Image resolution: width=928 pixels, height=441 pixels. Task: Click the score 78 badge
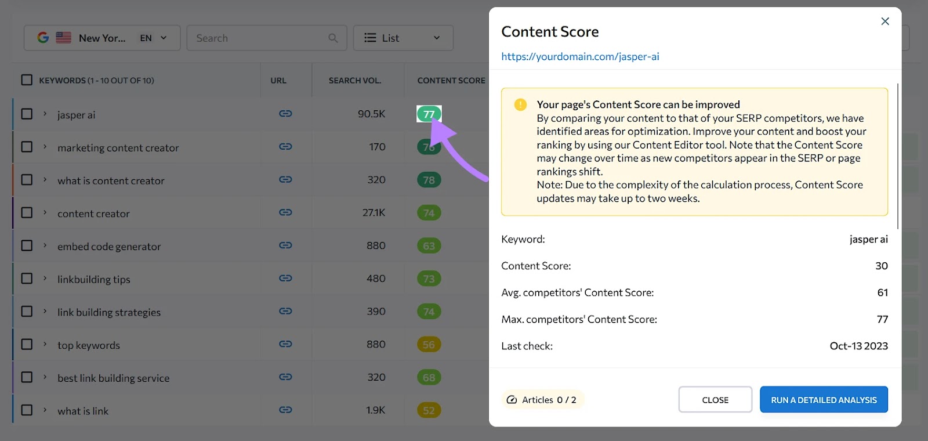point(429,180)
